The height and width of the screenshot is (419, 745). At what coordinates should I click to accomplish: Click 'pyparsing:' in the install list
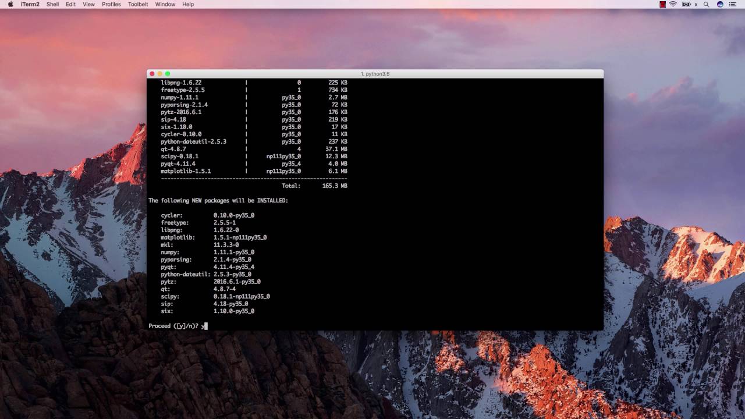click(x=176, y=260)
